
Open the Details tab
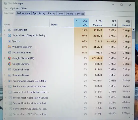[69, 14]
